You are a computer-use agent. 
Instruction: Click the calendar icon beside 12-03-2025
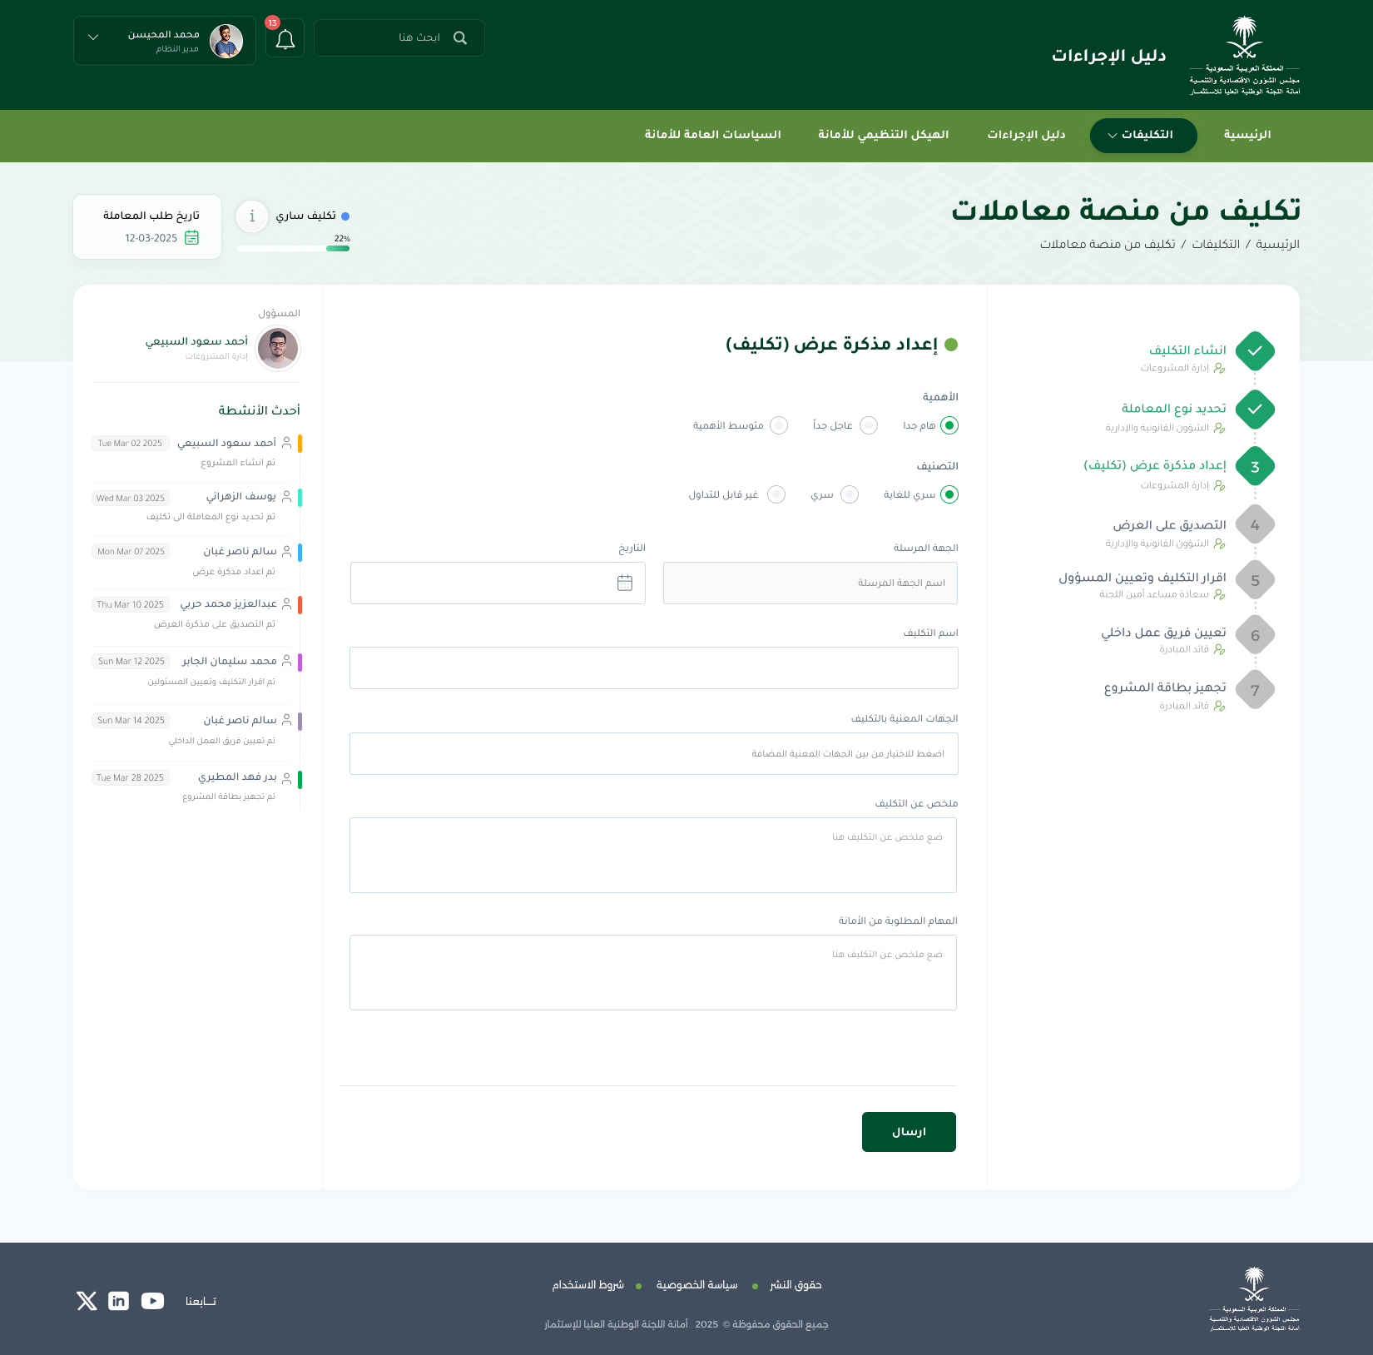click(192, 237)
